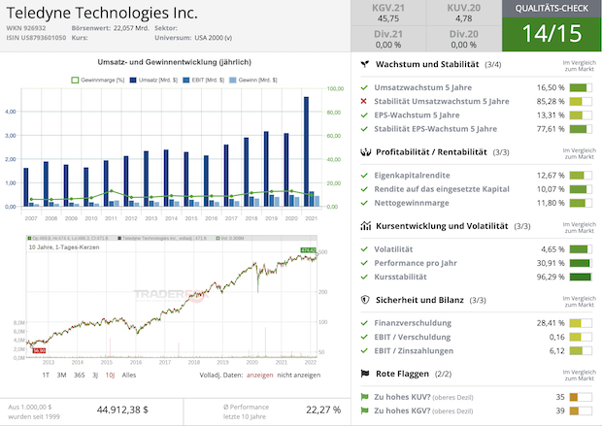Click the check beside Rendite auf das eingesetzte Kapital
This screenshot has width=602, height=426.
coord(364,189)
